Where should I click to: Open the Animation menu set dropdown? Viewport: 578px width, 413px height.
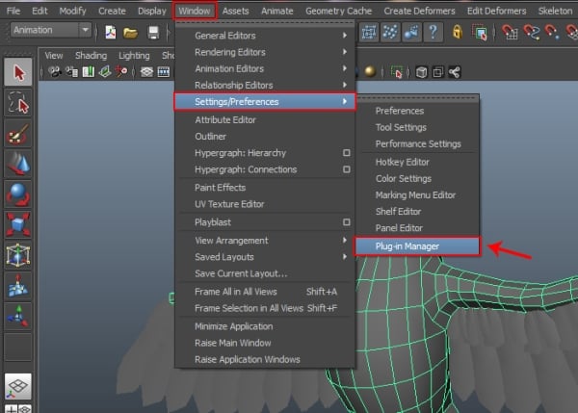pyautogui.click(x=51, y=31)
